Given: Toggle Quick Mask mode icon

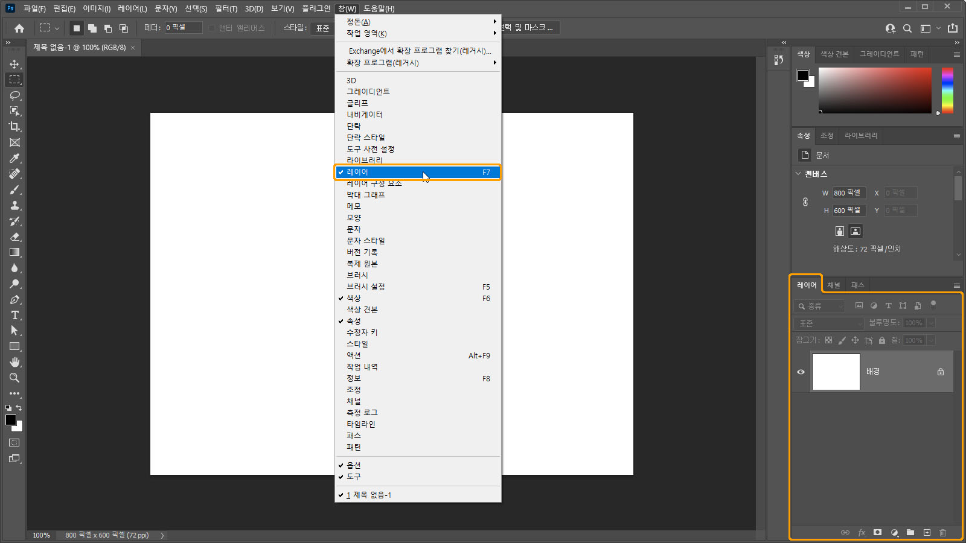Looking at the screenshot, I should (14, 443).
